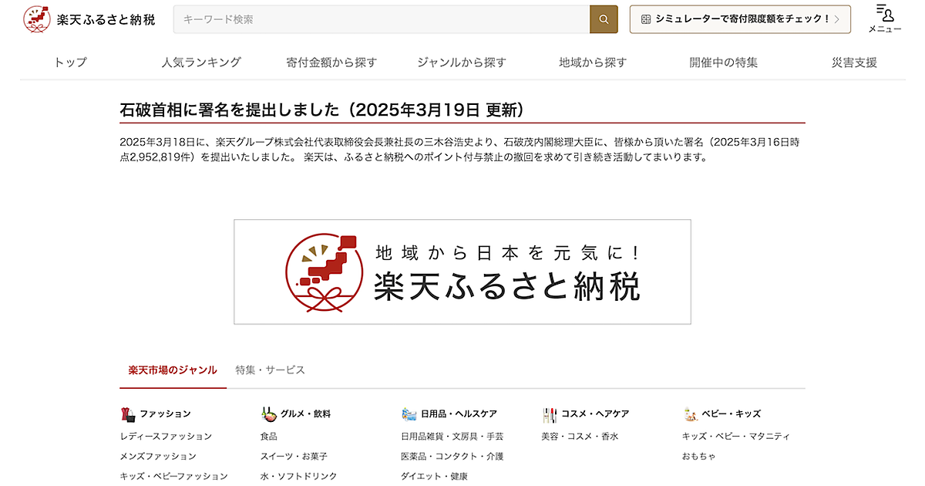
Task: Click the search magnifier button
Action: [604, 19]
